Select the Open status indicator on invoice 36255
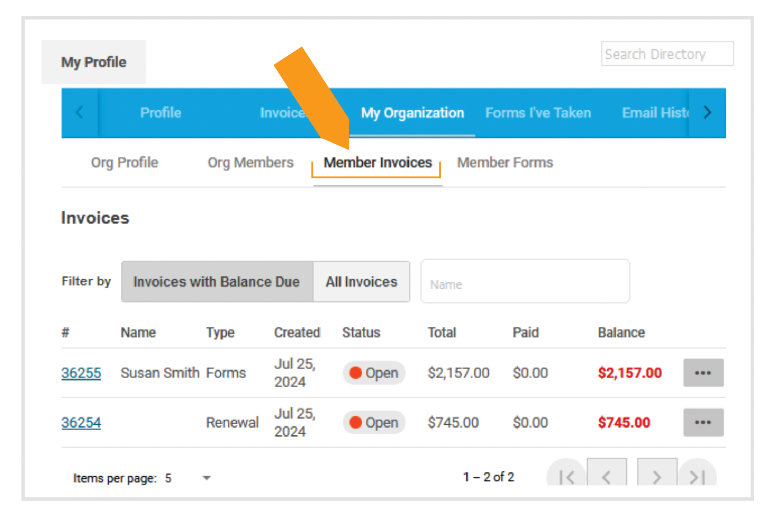The image size is (771, 521). click(x=373, y=373)
